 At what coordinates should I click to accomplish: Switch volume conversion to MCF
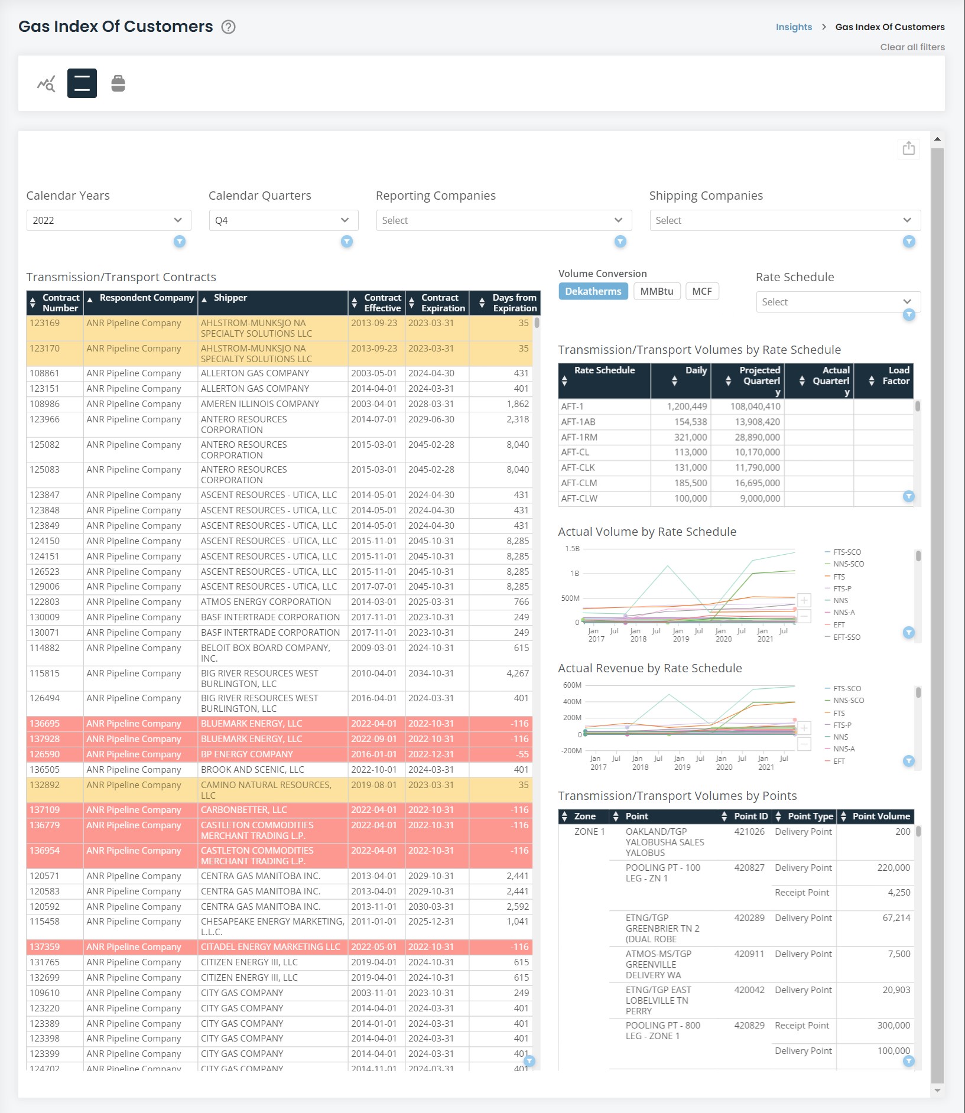[x=702, y=291]
